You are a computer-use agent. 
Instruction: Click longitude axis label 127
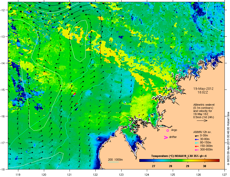pyautogui.click(x=225, y=174)
